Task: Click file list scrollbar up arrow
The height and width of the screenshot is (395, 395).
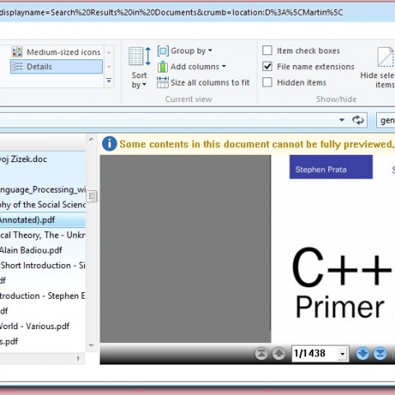Action: pos(91,139)
